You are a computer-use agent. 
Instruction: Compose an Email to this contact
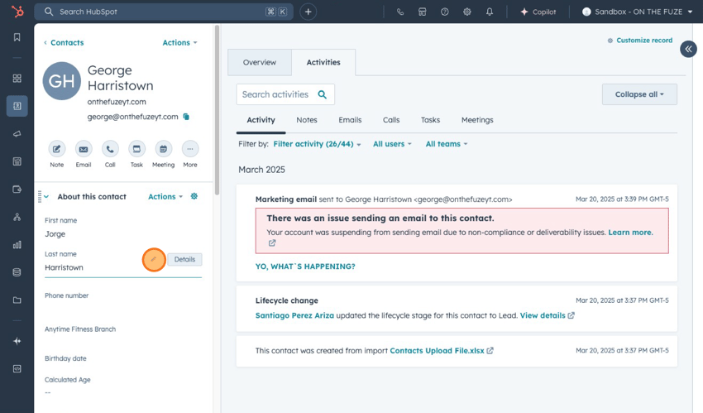coord(84,149)
